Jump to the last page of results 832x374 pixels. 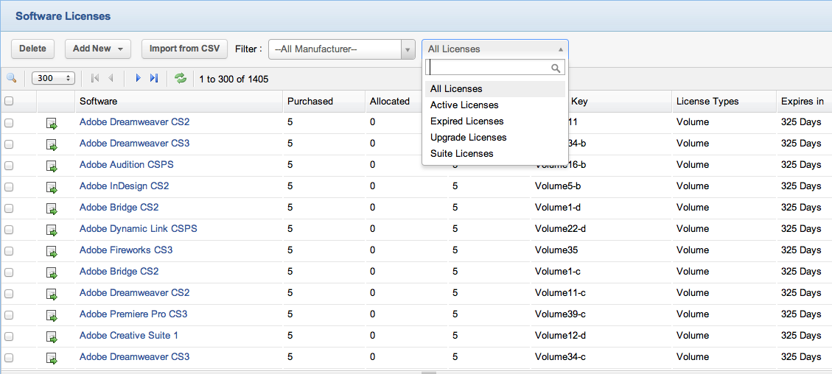[x=154, y=78]
